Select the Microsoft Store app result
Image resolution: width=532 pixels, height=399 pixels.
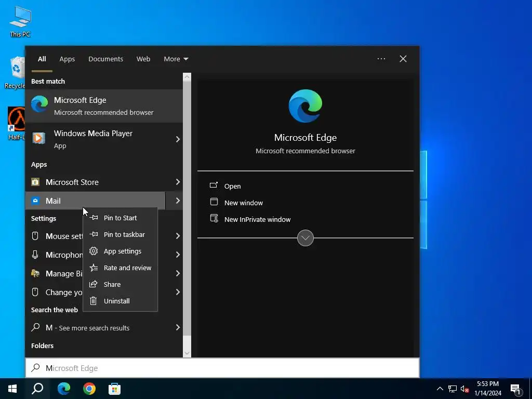96,182
